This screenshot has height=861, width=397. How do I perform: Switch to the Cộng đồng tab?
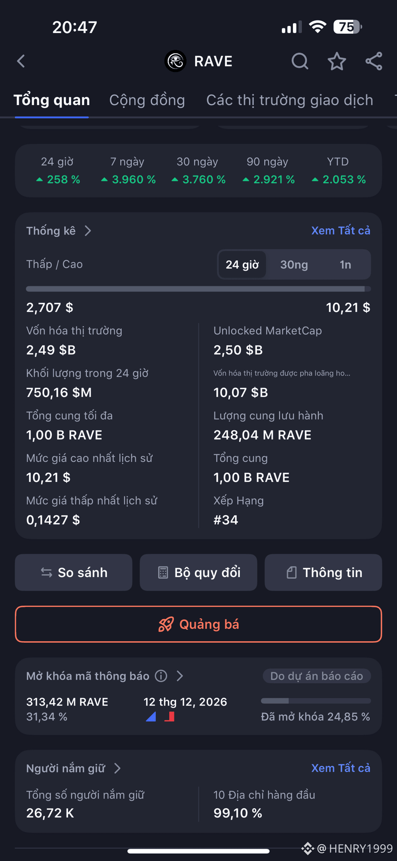[147, 100]
